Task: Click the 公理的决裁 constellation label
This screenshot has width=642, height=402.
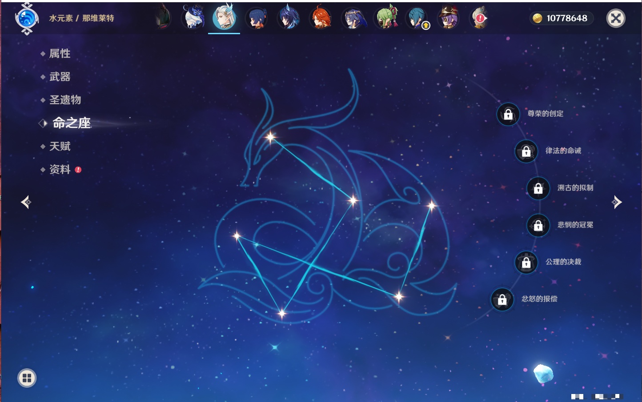Action: pos(563,262)
